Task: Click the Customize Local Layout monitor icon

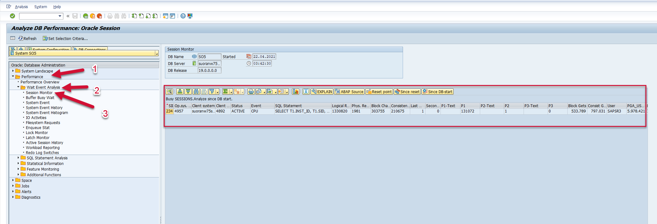Action: click(x=190, y=16)
